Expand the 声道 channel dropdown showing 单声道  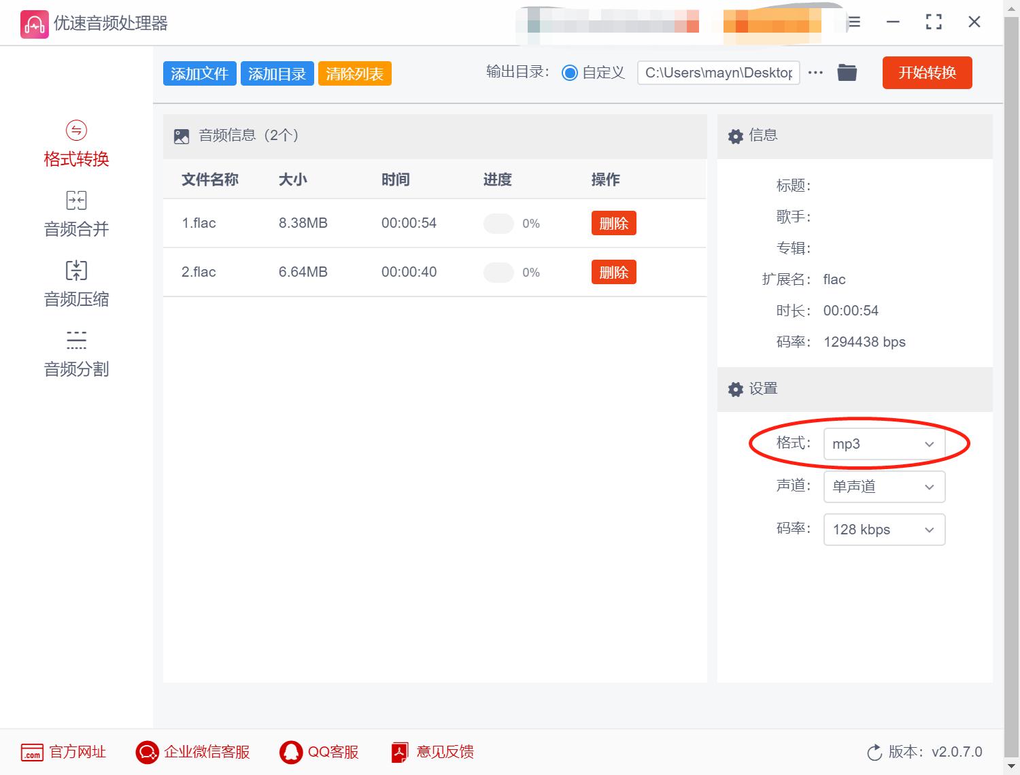tap(883, 487)
